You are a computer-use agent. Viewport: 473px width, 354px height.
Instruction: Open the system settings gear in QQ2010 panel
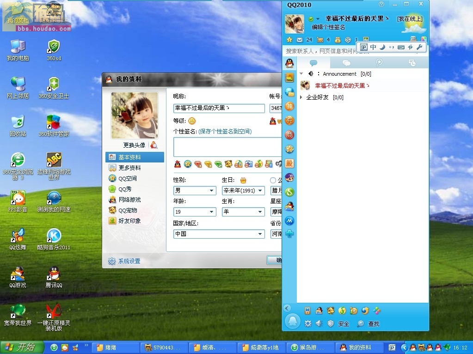(307, 324)
